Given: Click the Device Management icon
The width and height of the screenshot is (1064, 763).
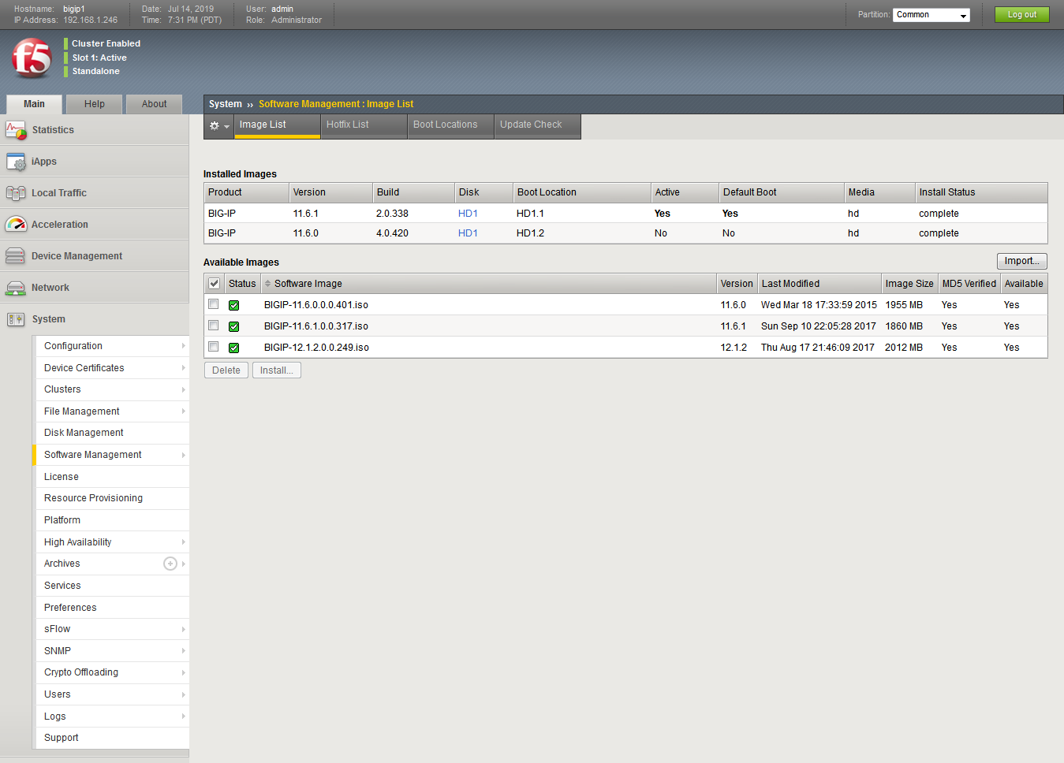Looking at the screenshot, I should (15, 256).
